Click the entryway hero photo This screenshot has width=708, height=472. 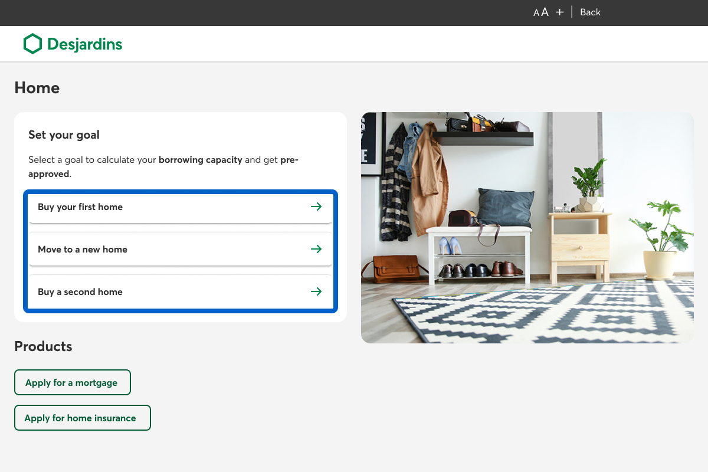click(x=527, y=227)
